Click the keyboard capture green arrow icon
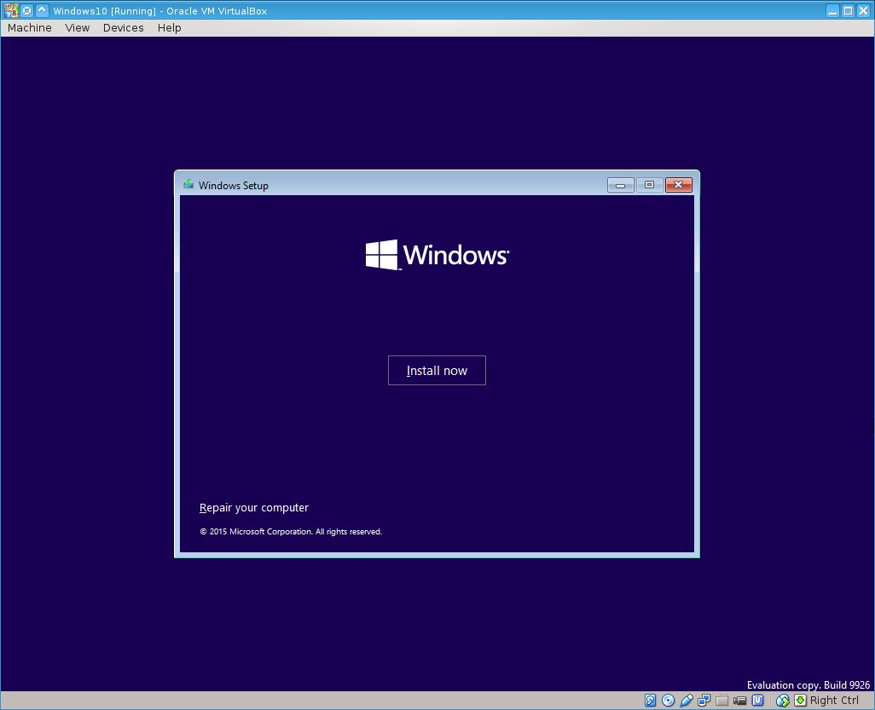Screen dimensions: 875x710 pos(800,701)
